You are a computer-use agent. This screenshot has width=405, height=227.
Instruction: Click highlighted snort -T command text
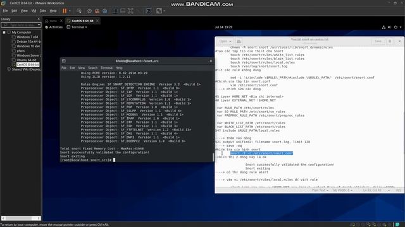(x=261, y=153)
